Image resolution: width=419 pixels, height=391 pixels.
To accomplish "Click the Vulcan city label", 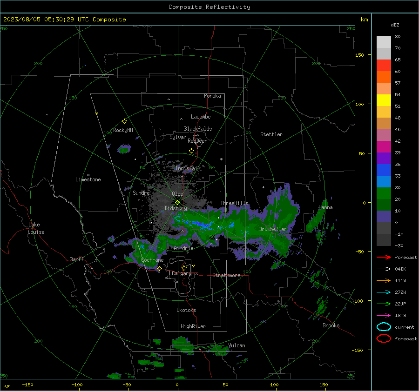I will click(237, 345).
